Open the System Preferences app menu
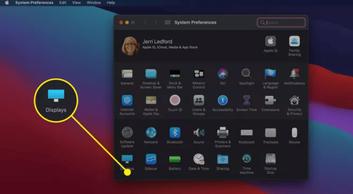 34,3
